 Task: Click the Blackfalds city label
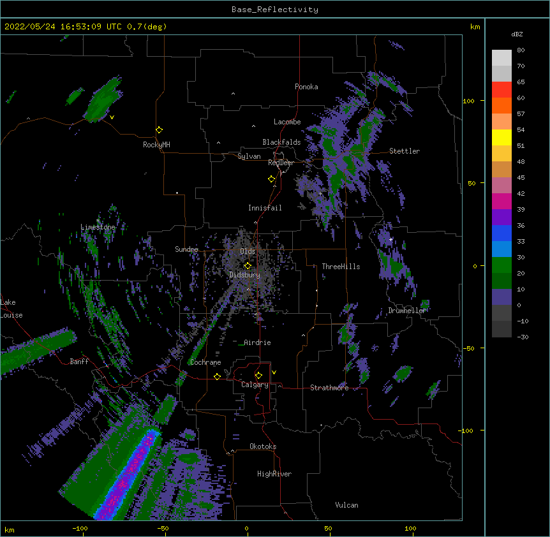click(281, 142)
